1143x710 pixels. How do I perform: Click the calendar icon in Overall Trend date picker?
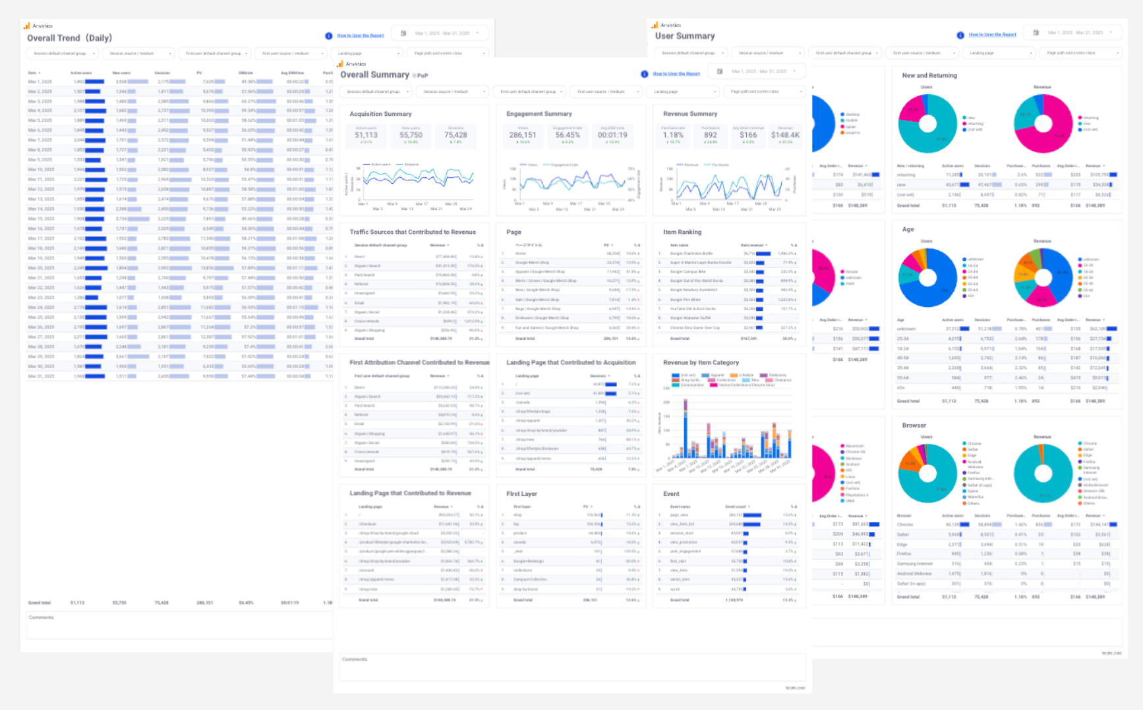coord(402,32)
